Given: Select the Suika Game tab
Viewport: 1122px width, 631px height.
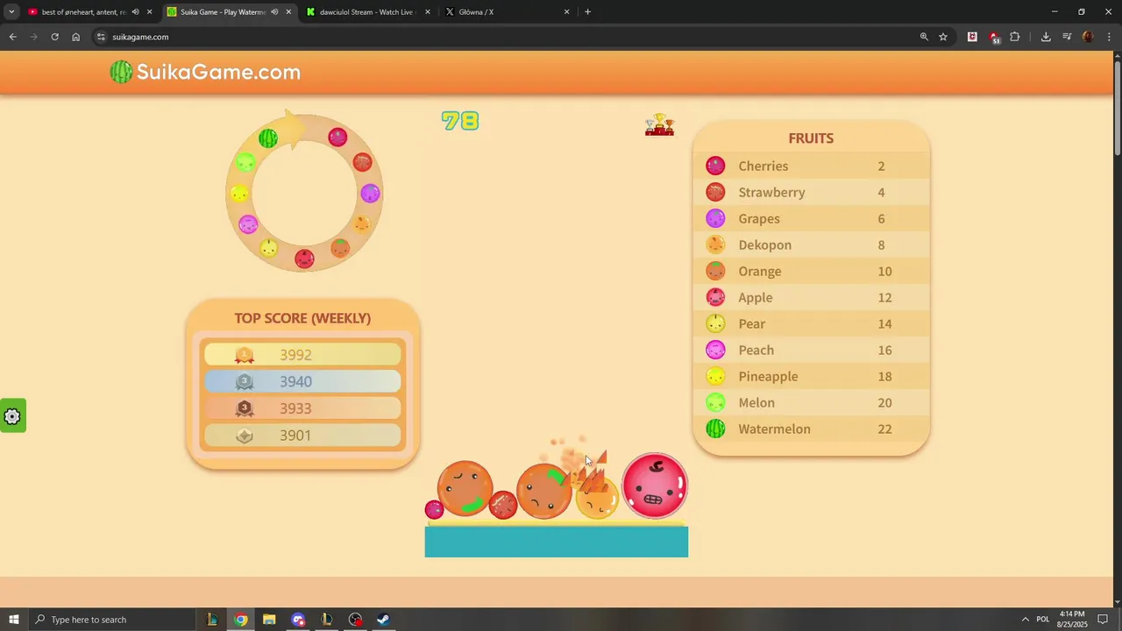Looking at the screenshot, I should tap(223, 12).
